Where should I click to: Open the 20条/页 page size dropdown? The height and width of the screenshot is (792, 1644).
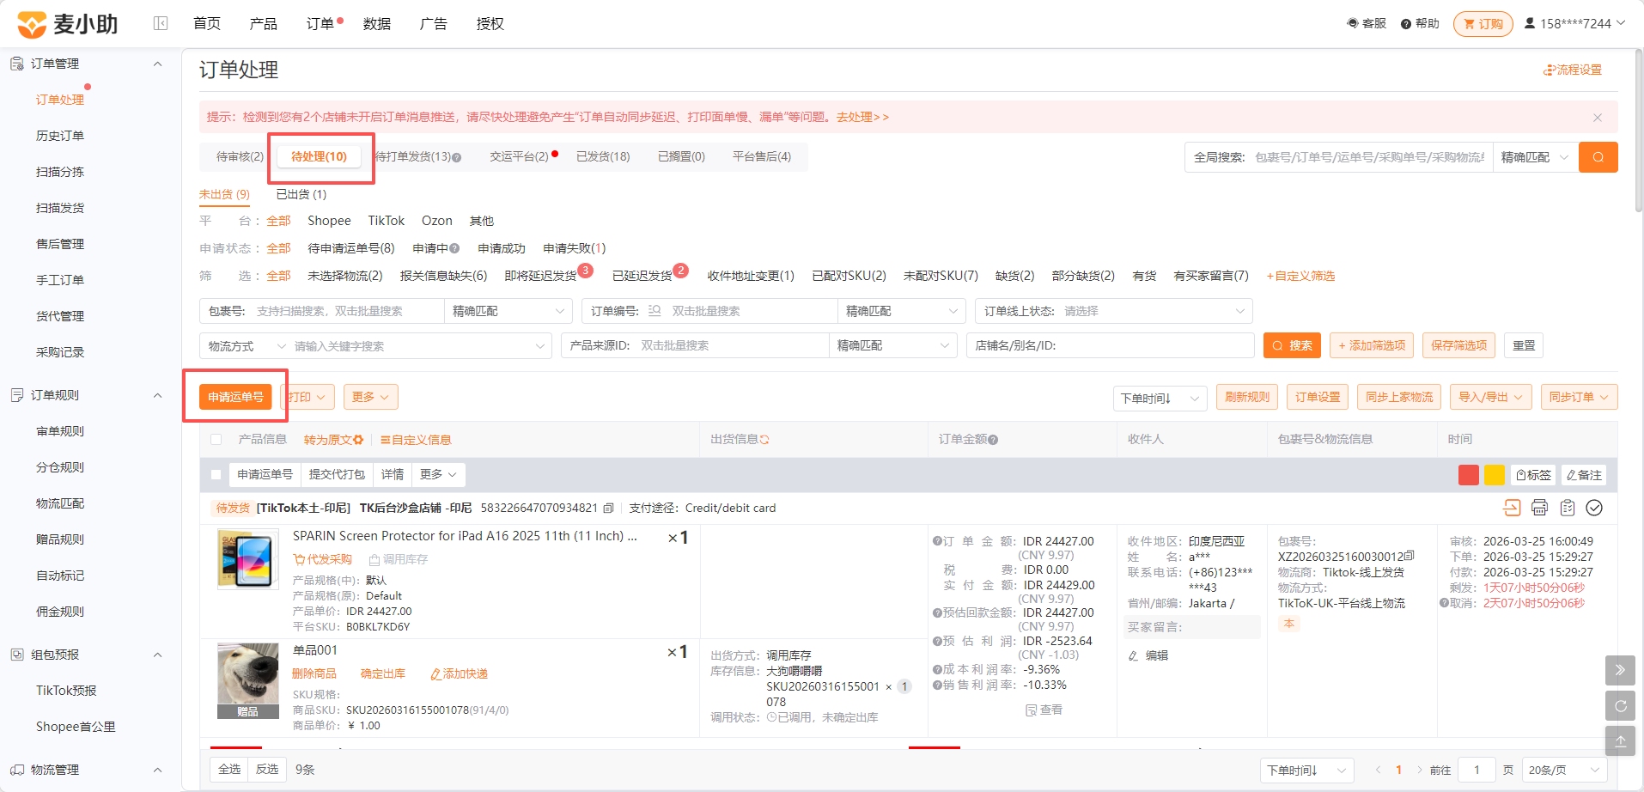(x=1565, y=770)
